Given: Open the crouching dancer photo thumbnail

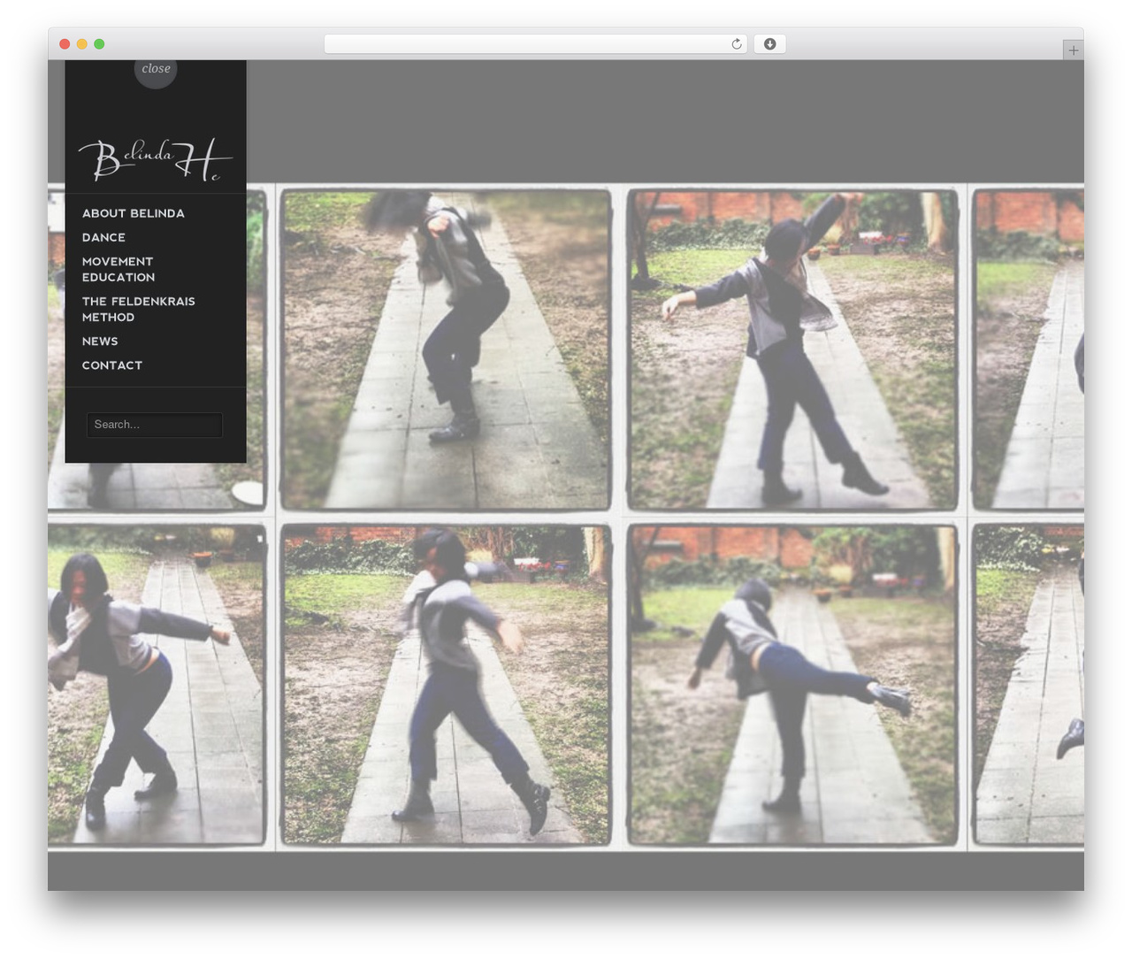Looking at the screenshot, I should click(x=446, y=349).
